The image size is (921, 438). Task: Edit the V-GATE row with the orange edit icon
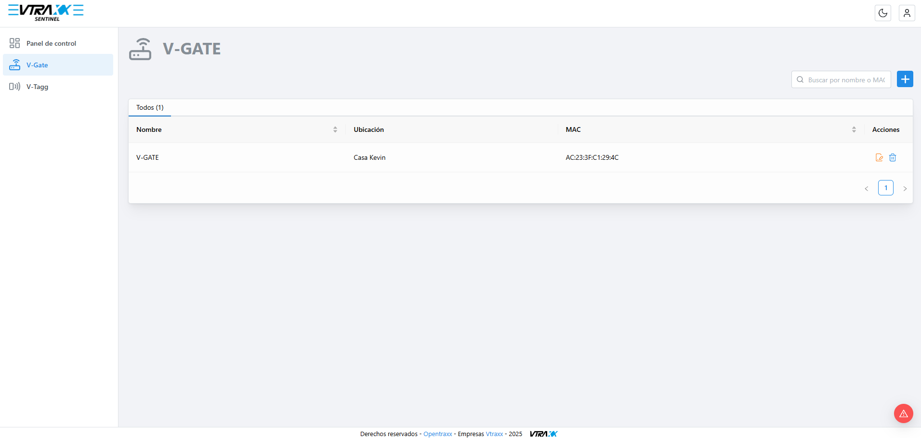point(879,157)
